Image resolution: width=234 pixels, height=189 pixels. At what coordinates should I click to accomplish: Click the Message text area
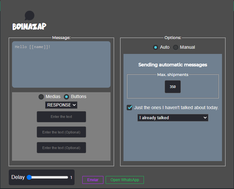(61, 64)
